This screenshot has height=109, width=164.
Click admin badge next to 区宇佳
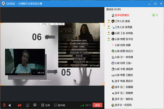point(109,39)
